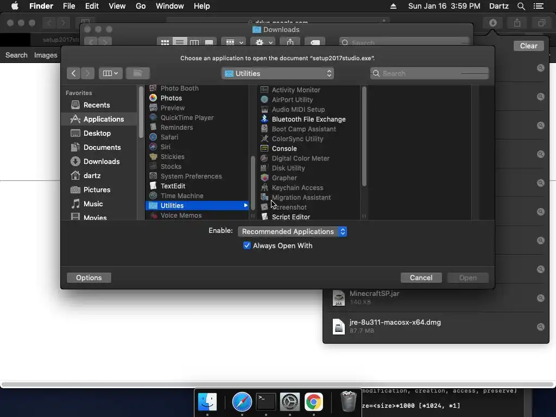
Task: Reveal MinecraftSP.jar in Finder magnifier
Action: click(540, 298)
